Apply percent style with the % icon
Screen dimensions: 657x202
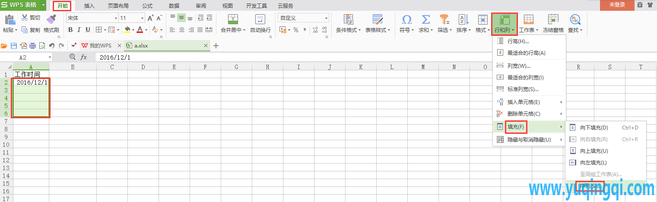[x=296, y=30]
